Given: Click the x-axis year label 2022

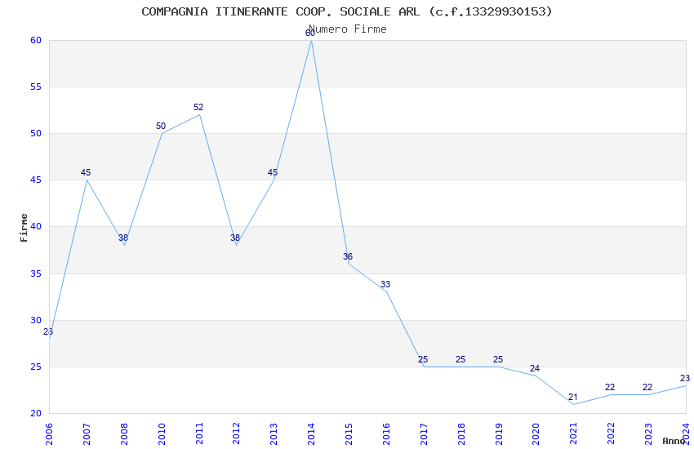Looking at the screenshot, I should (x=612, y=433).
